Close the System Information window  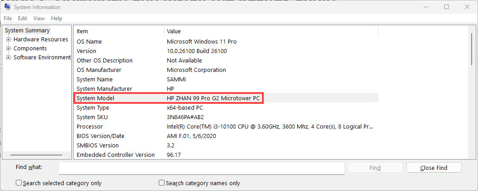pyautogui.click(x=468, y=7)
